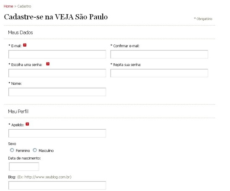The width and height of the screenshot is (230, 191).
Task: Click the help icon next to Apelido
Action: click(x=27, y=124)
